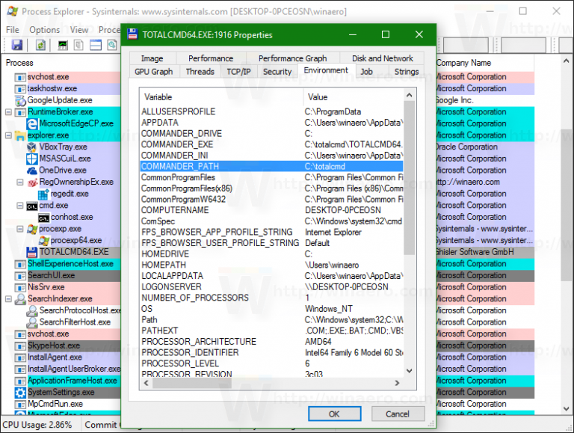
Task: Select the PROCESSOR_ARCHITECTURE variable row
Action: pyautogui.click(x=271, y=342)
